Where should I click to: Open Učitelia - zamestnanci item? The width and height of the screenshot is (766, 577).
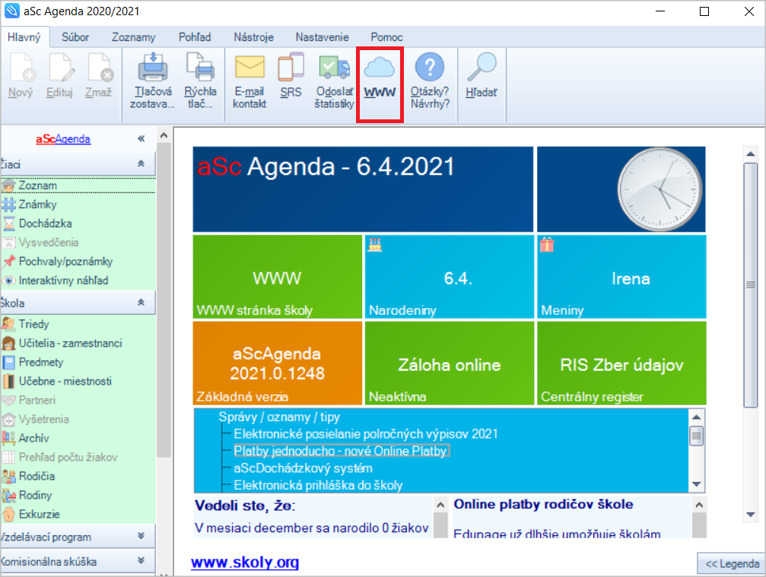click(70, 343)
